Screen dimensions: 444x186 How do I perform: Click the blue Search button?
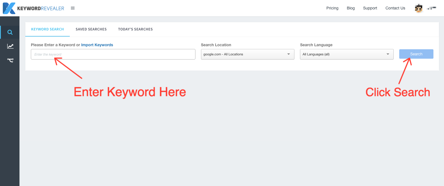416,54
